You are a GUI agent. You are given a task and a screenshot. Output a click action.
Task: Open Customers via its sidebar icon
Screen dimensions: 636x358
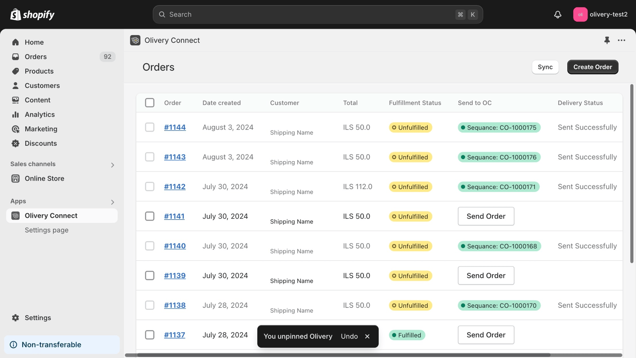click(15, 85)
